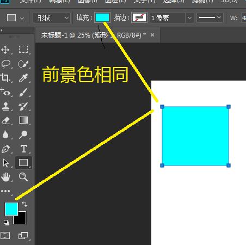Select the Horizontal Type tool
Screen dimensions: 246x245
[x=23, y=149]
